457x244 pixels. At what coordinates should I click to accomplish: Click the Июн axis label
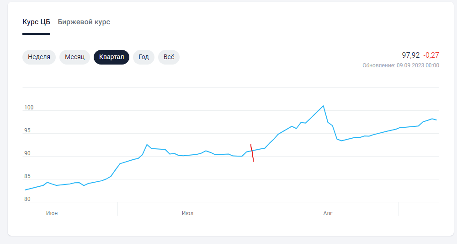point(52,213)
